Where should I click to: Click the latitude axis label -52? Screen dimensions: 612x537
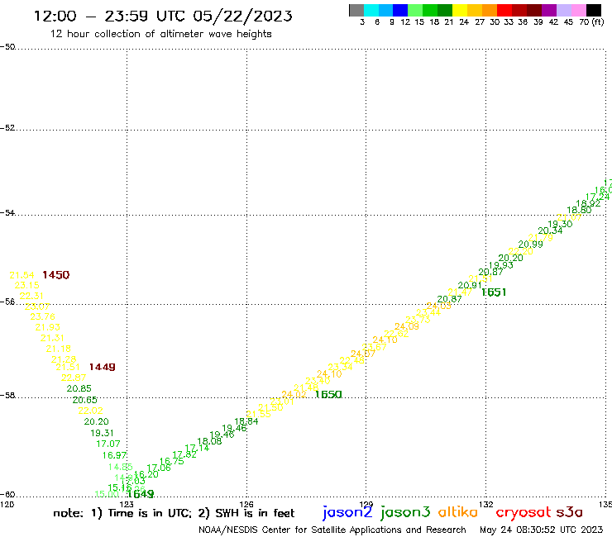click(7, 128)
